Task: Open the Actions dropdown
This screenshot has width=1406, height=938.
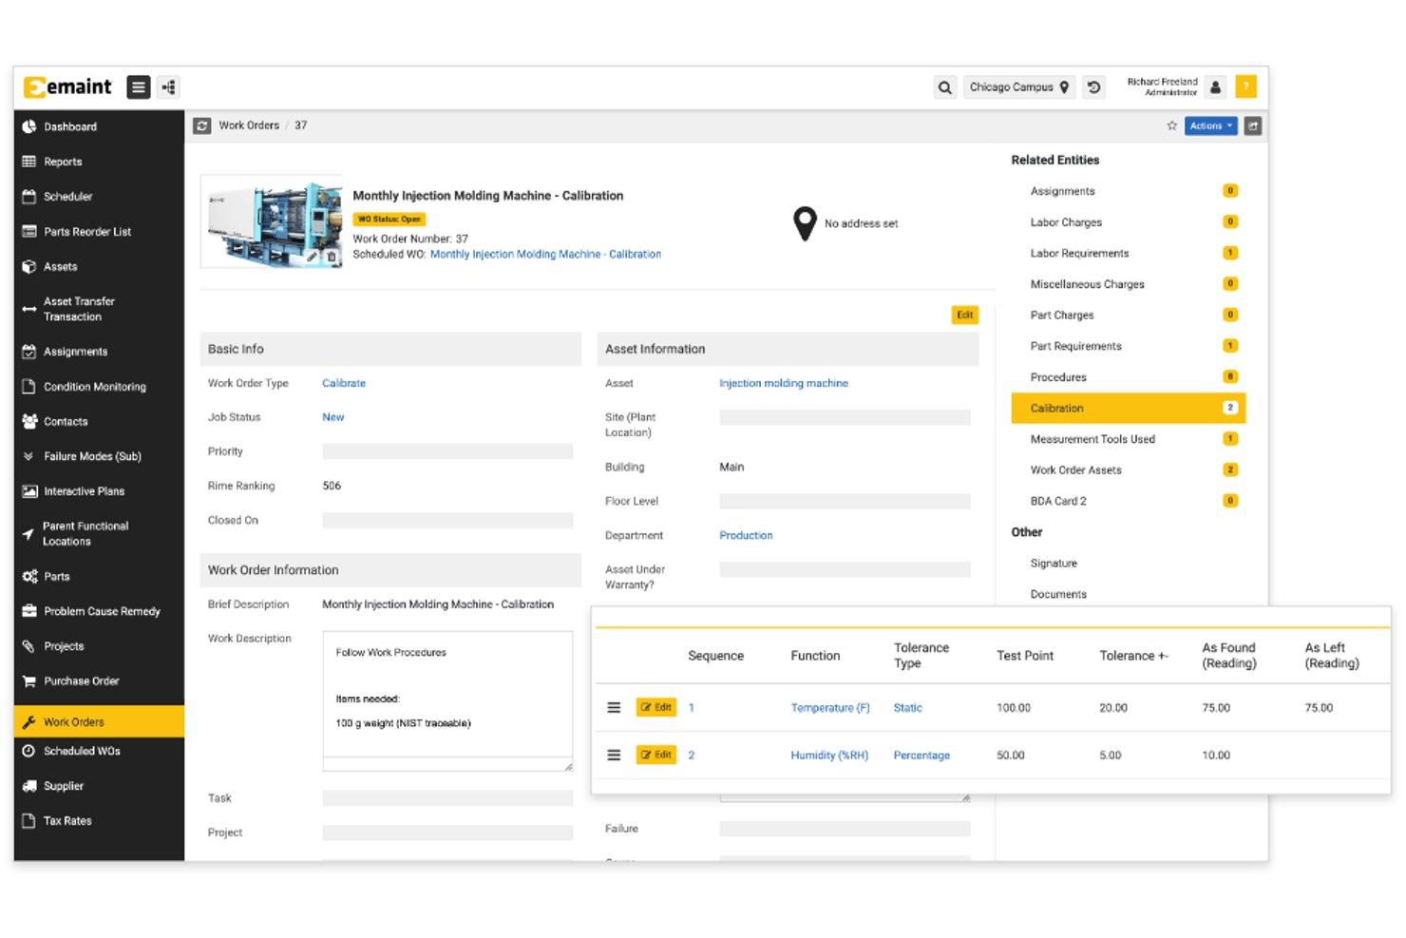Action: pos(1210,125)
